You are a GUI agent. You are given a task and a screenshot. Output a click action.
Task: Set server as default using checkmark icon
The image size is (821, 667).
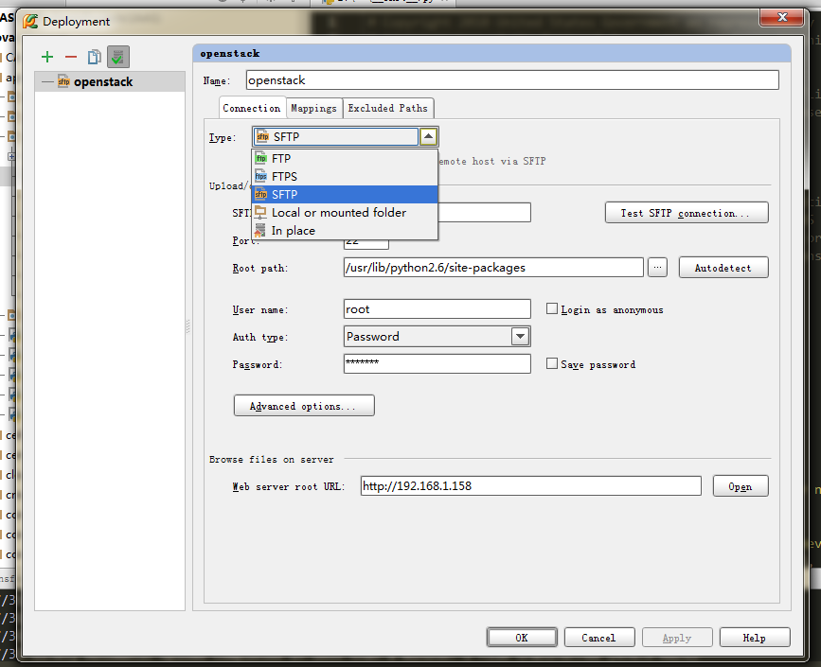click(117, 57)
